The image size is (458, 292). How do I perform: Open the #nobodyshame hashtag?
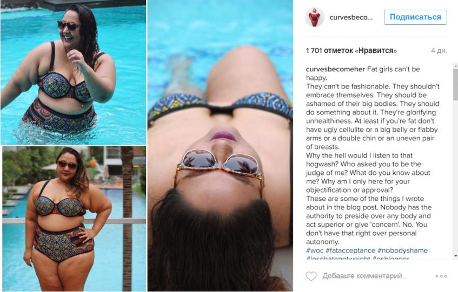point(402,250)
